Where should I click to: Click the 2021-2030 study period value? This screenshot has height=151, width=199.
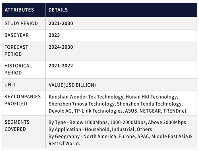(x=61, y=24)
